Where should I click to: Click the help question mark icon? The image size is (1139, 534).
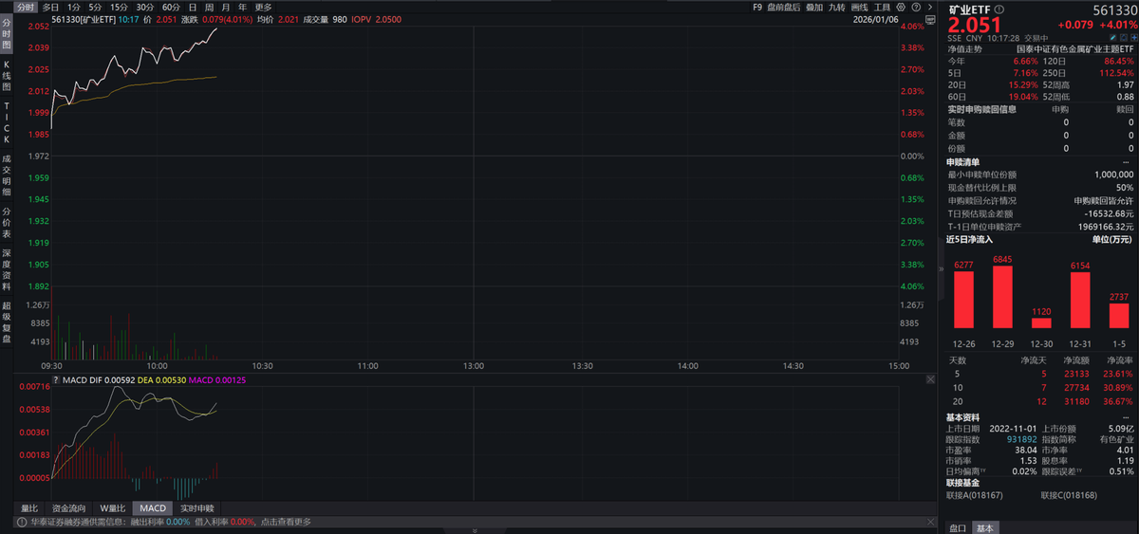point(915,7)
